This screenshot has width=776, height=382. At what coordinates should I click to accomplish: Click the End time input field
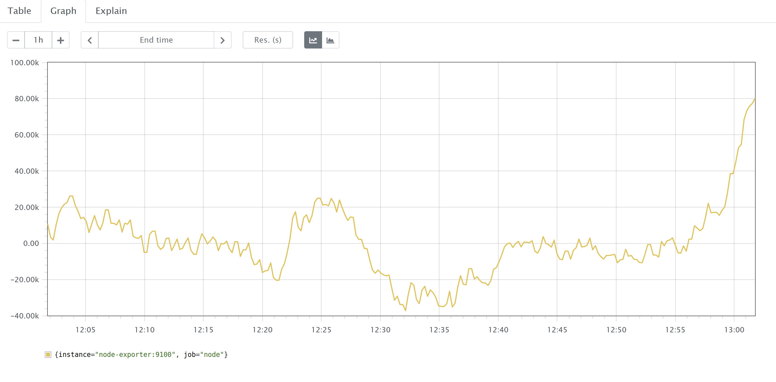pyautogui.click(x=156, y=40)
